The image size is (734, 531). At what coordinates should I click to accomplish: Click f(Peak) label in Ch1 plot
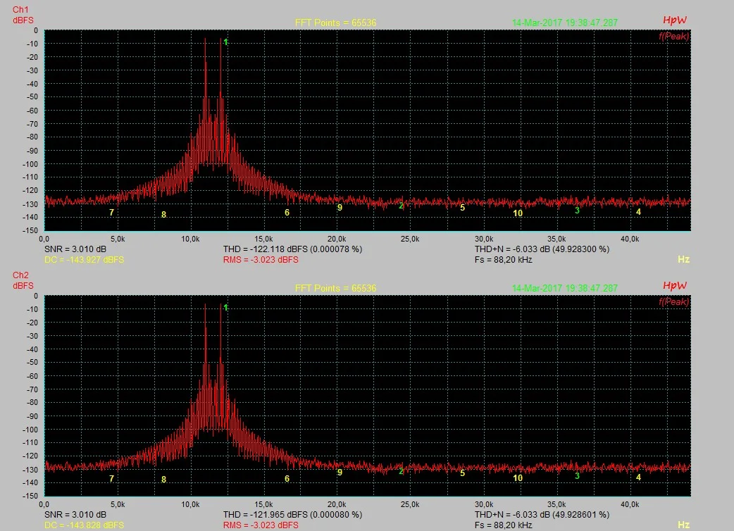pyautogui.click(x=673, y=36)
